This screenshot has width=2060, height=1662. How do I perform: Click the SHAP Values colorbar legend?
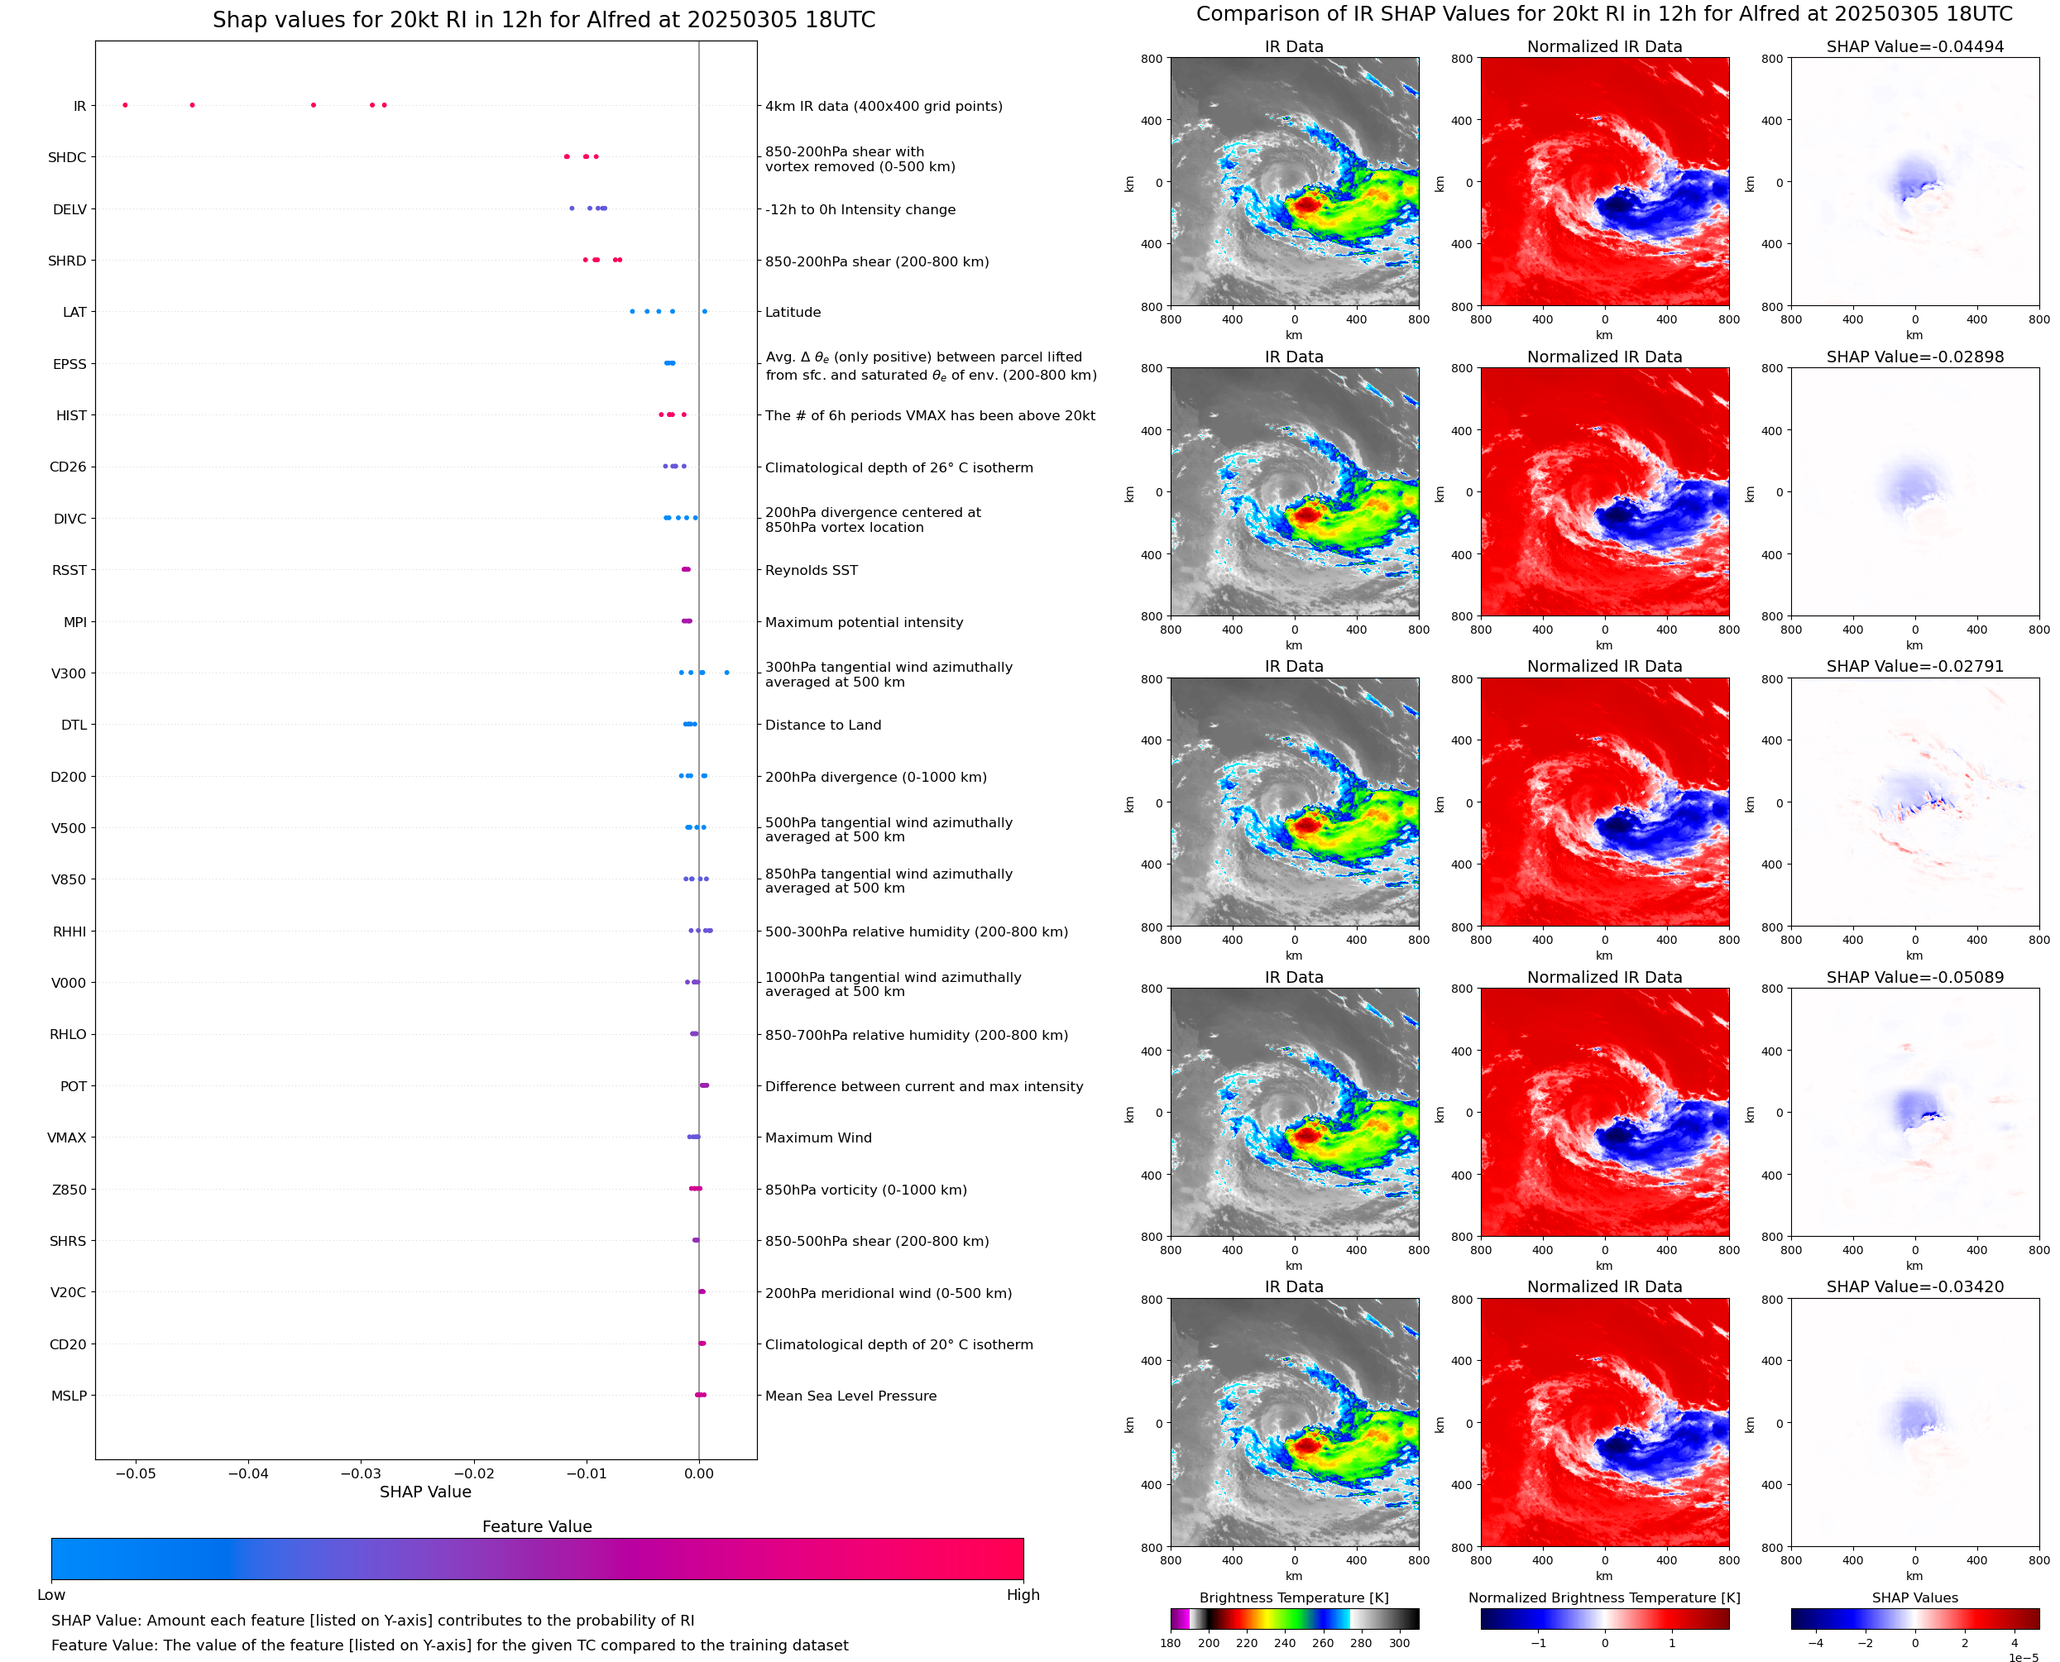(x=1914, y=1619)
